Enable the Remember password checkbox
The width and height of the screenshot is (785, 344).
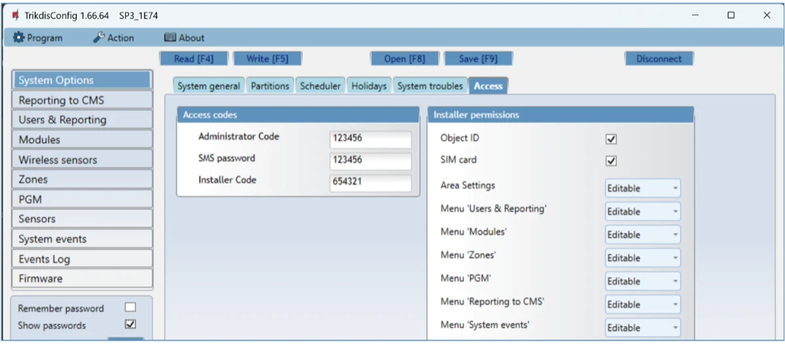130,308
